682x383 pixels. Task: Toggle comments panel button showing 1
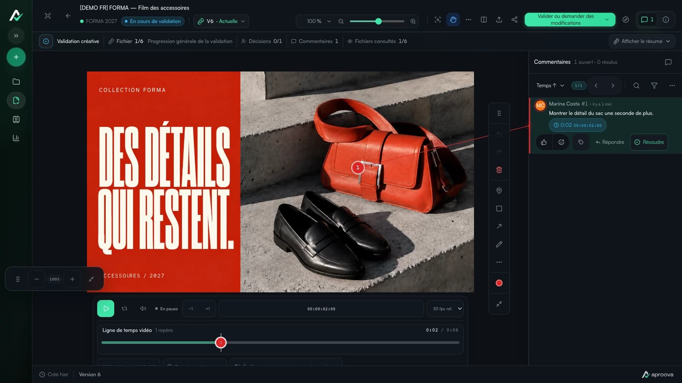pyautogui.click(x=647, y=20)
